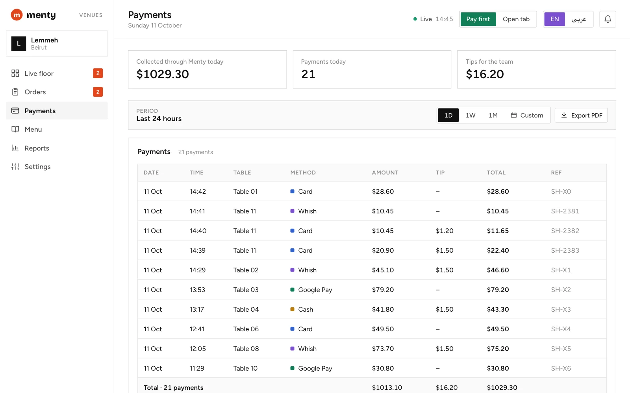Select the 1M period

point(493,115)
